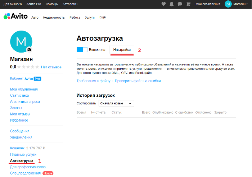Click the Настройки button
Viewport: 252px width, 177px height.
[122, 50]
